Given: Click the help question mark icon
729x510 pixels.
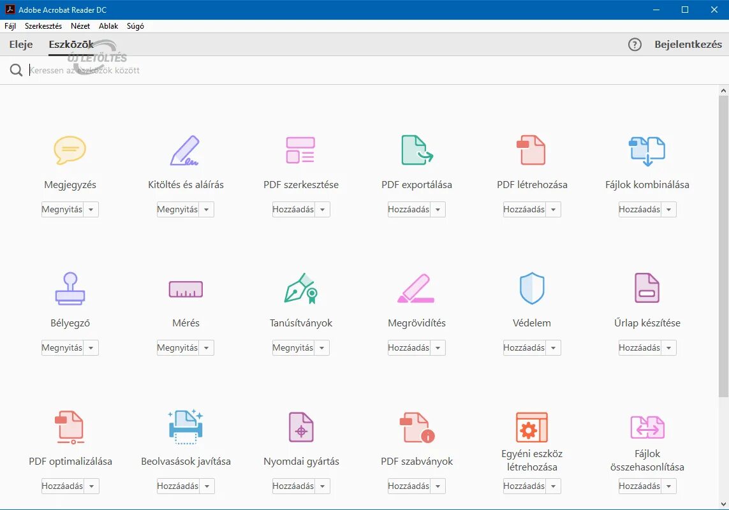Looking at the screenshot, I should (635, 45).
